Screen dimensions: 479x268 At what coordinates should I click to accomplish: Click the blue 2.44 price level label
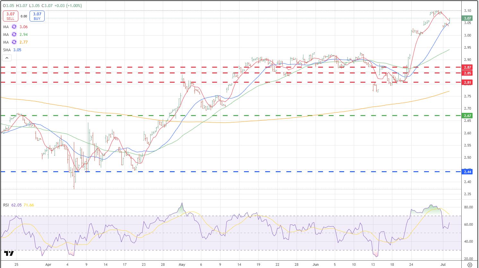click(x=467, y=172)
